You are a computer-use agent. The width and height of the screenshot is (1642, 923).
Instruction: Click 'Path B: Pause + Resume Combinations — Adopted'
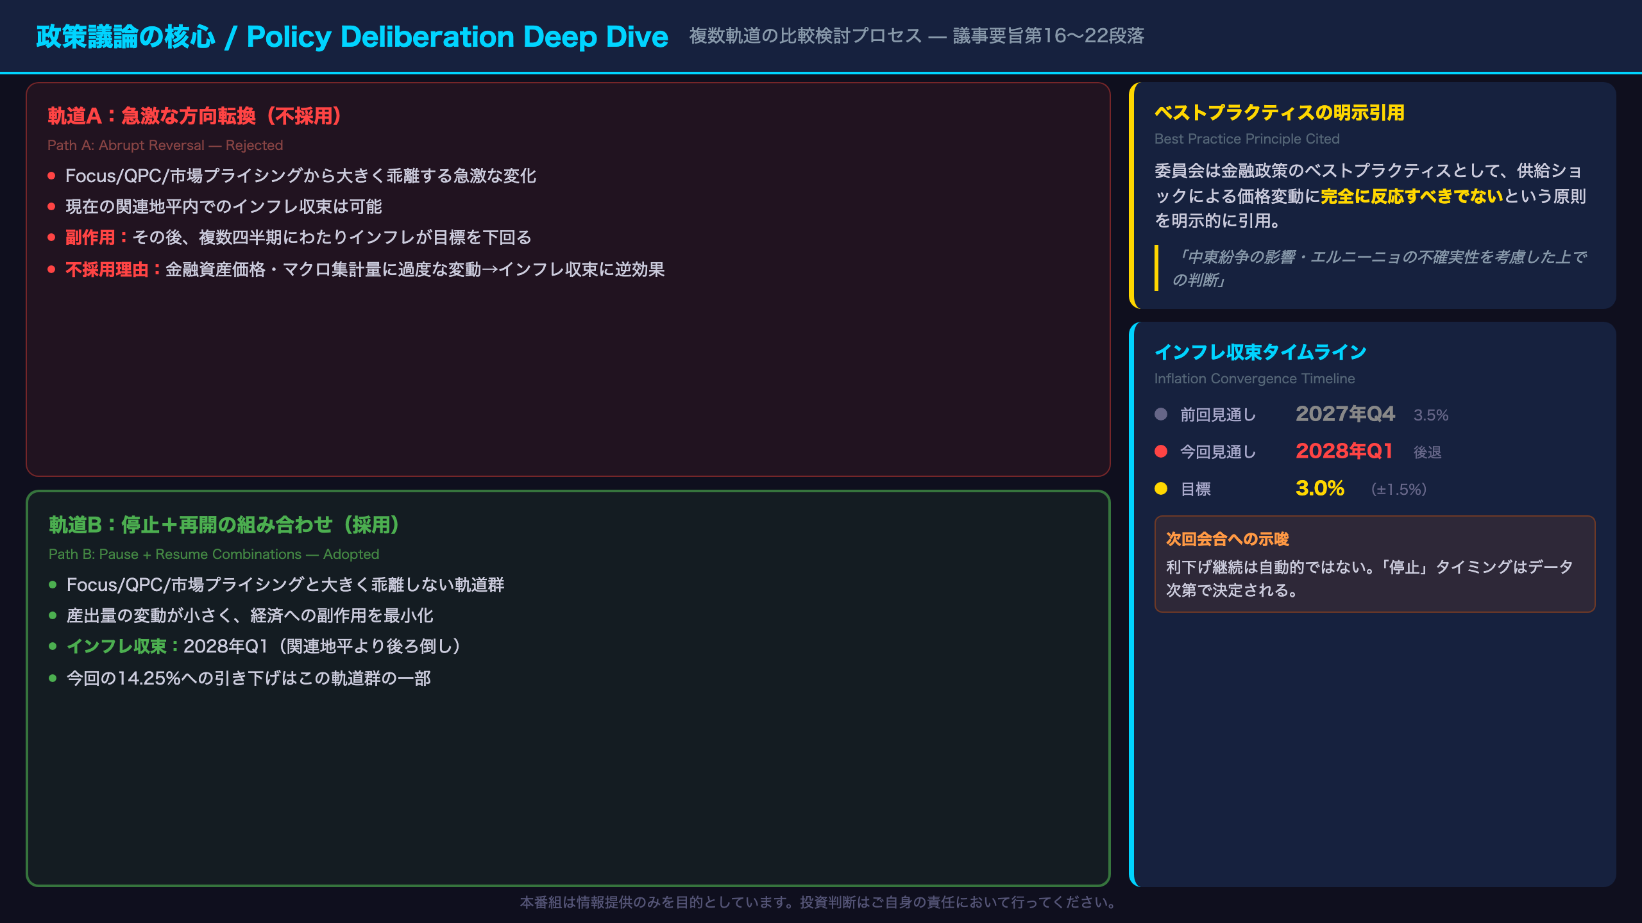point(214,554)
